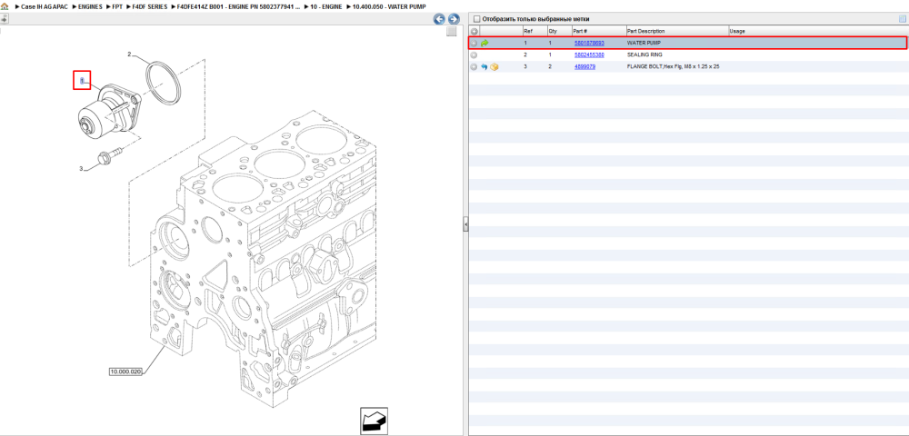Click the package box icon on the FLANGE BOLT row

[x=494, y=67]
